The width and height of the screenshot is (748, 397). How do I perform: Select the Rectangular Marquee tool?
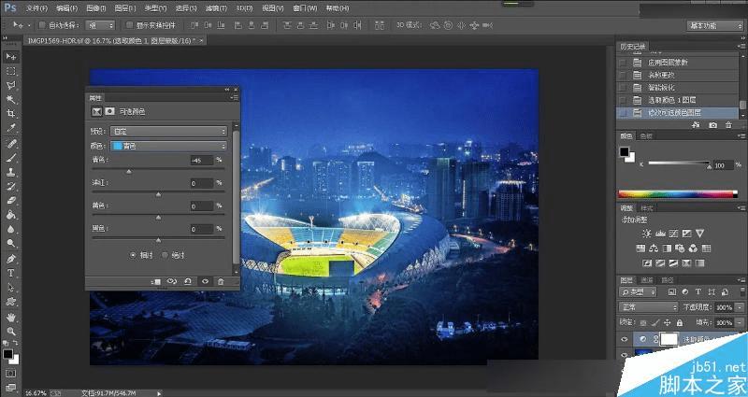coord(10,71)
